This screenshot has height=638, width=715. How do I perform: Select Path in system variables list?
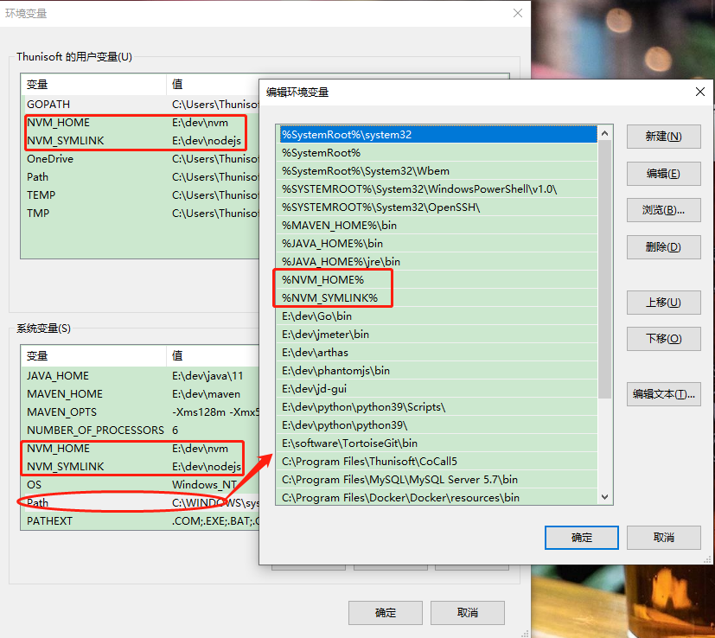(140, 502)
